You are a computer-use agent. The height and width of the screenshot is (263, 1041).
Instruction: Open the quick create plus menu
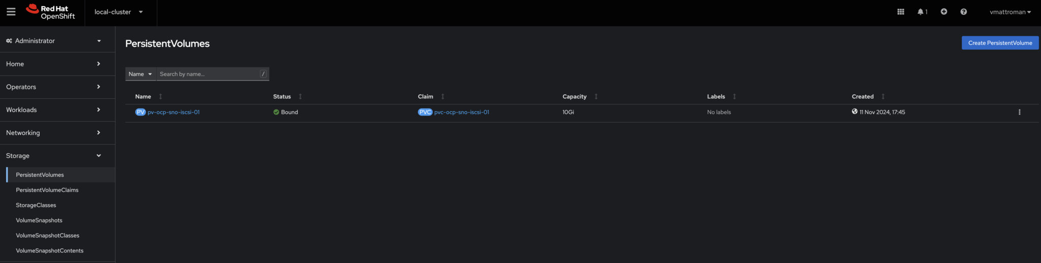pyautogui.click(x=944, y=12)
